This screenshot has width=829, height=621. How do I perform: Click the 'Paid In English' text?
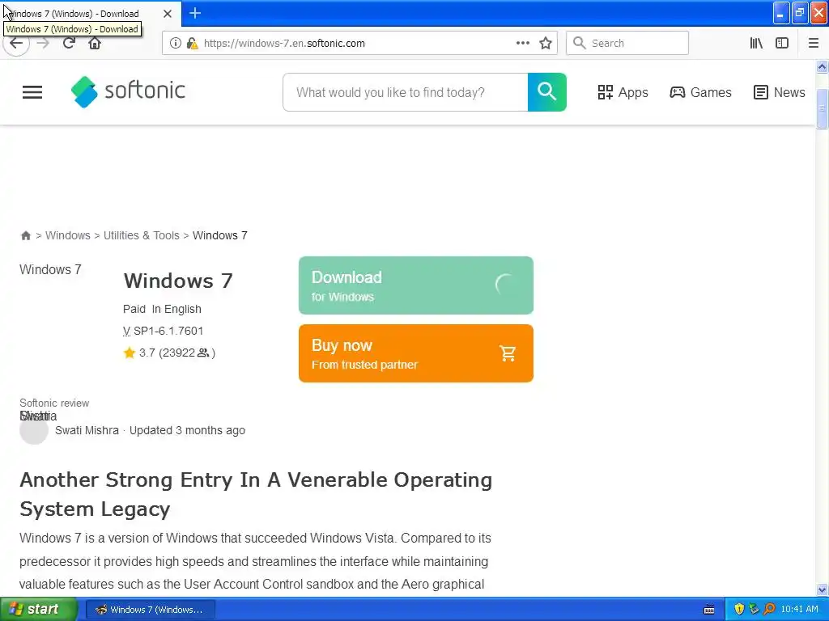point(162,309)
